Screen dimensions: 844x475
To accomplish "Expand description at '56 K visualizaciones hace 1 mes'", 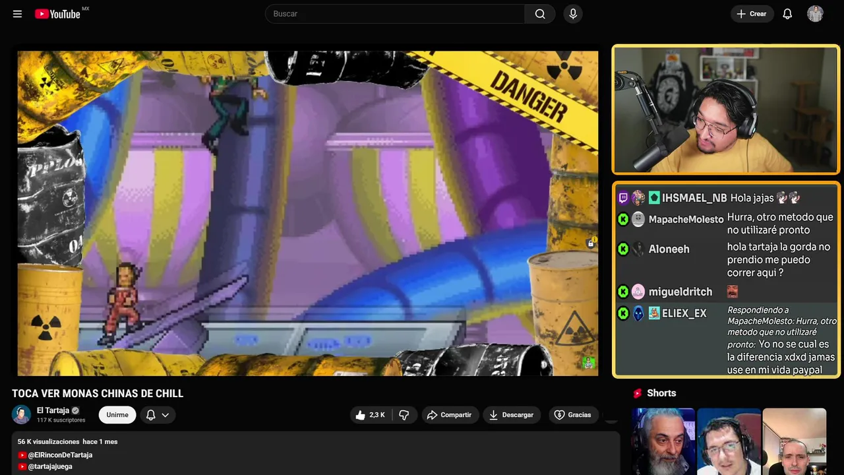I will click(x=67, y=441).
